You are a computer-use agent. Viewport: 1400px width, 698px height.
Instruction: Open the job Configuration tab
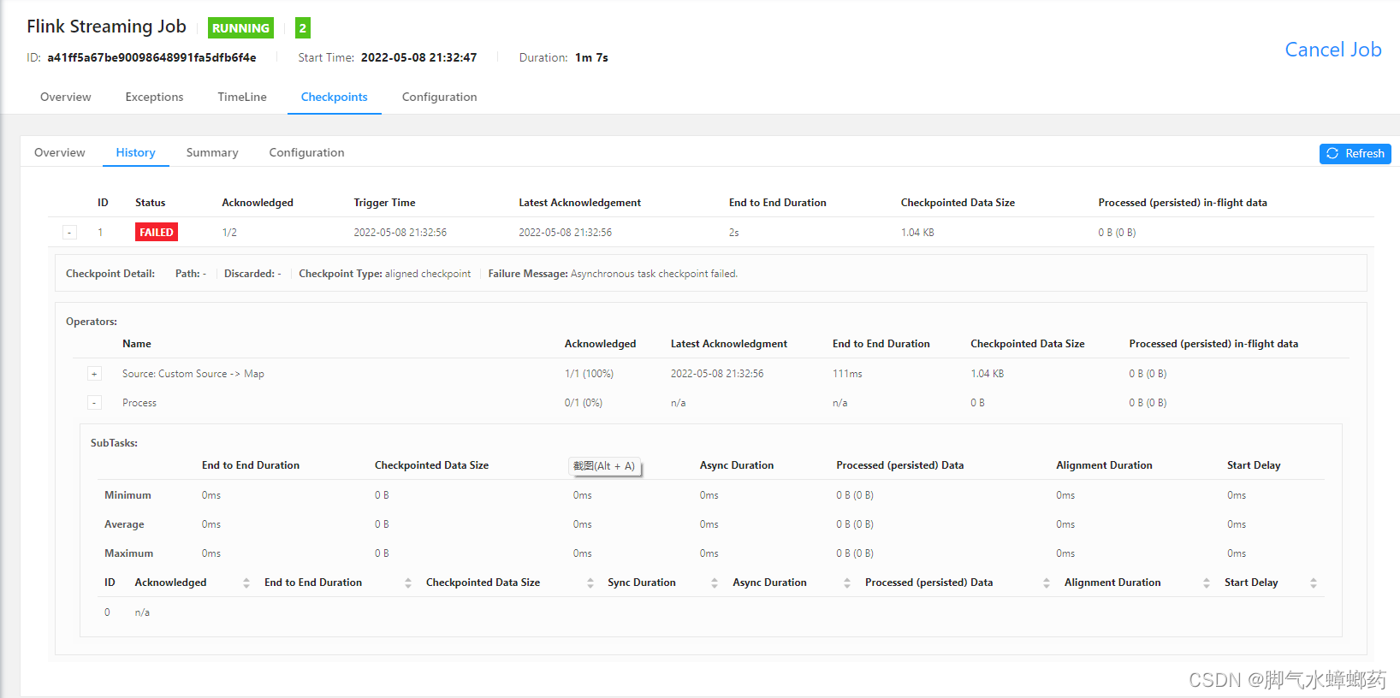point(440,97)
